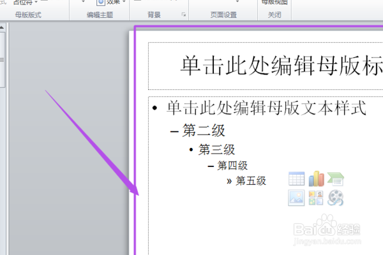Click the 关闭 group label
Image resolution: width=383 pixels, height=255 pixels.
[x=274, y=15]
